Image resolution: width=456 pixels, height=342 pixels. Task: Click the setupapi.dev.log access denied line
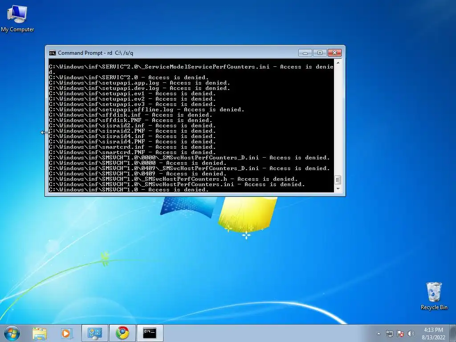139,88
